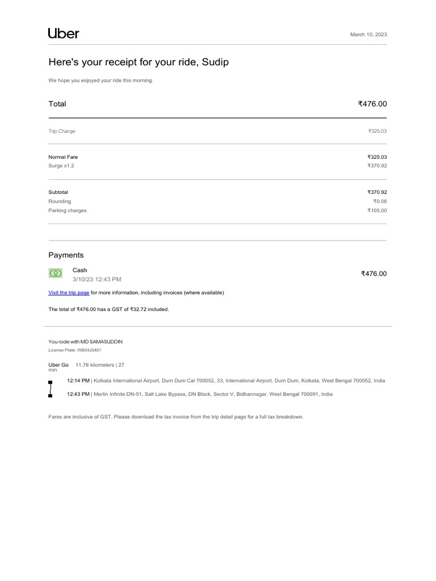
Task: Click the Normal Fare label
Action: pyautogui.click(x=63, y=157)
